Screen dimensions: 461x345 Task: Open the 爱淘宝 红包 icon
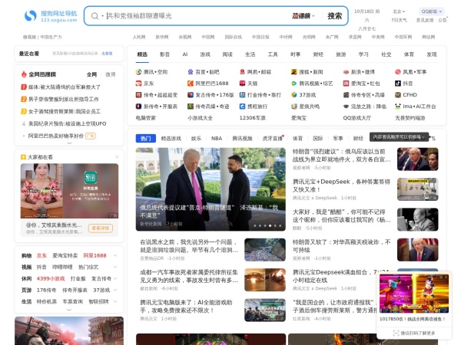346,84
